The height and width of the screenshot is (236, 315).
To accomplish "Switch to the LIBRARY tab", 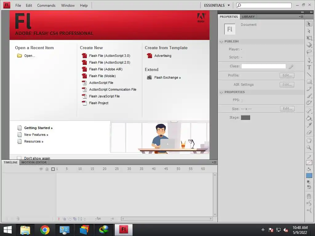I will pos(248,17).
